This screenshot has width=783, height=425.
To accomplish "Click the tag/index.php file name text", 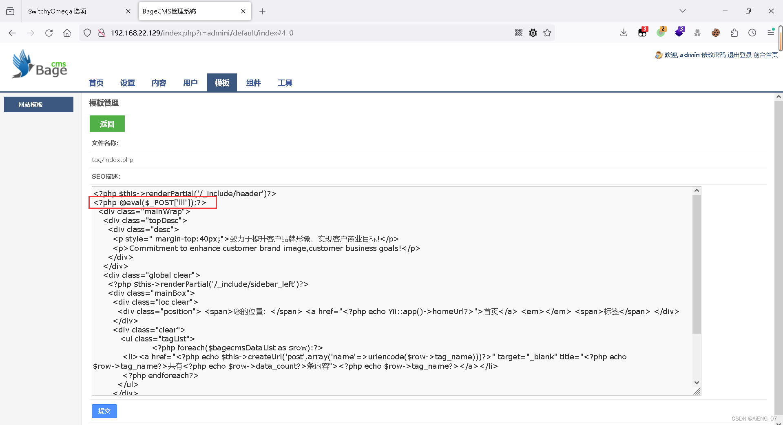I will click(113, 160).
